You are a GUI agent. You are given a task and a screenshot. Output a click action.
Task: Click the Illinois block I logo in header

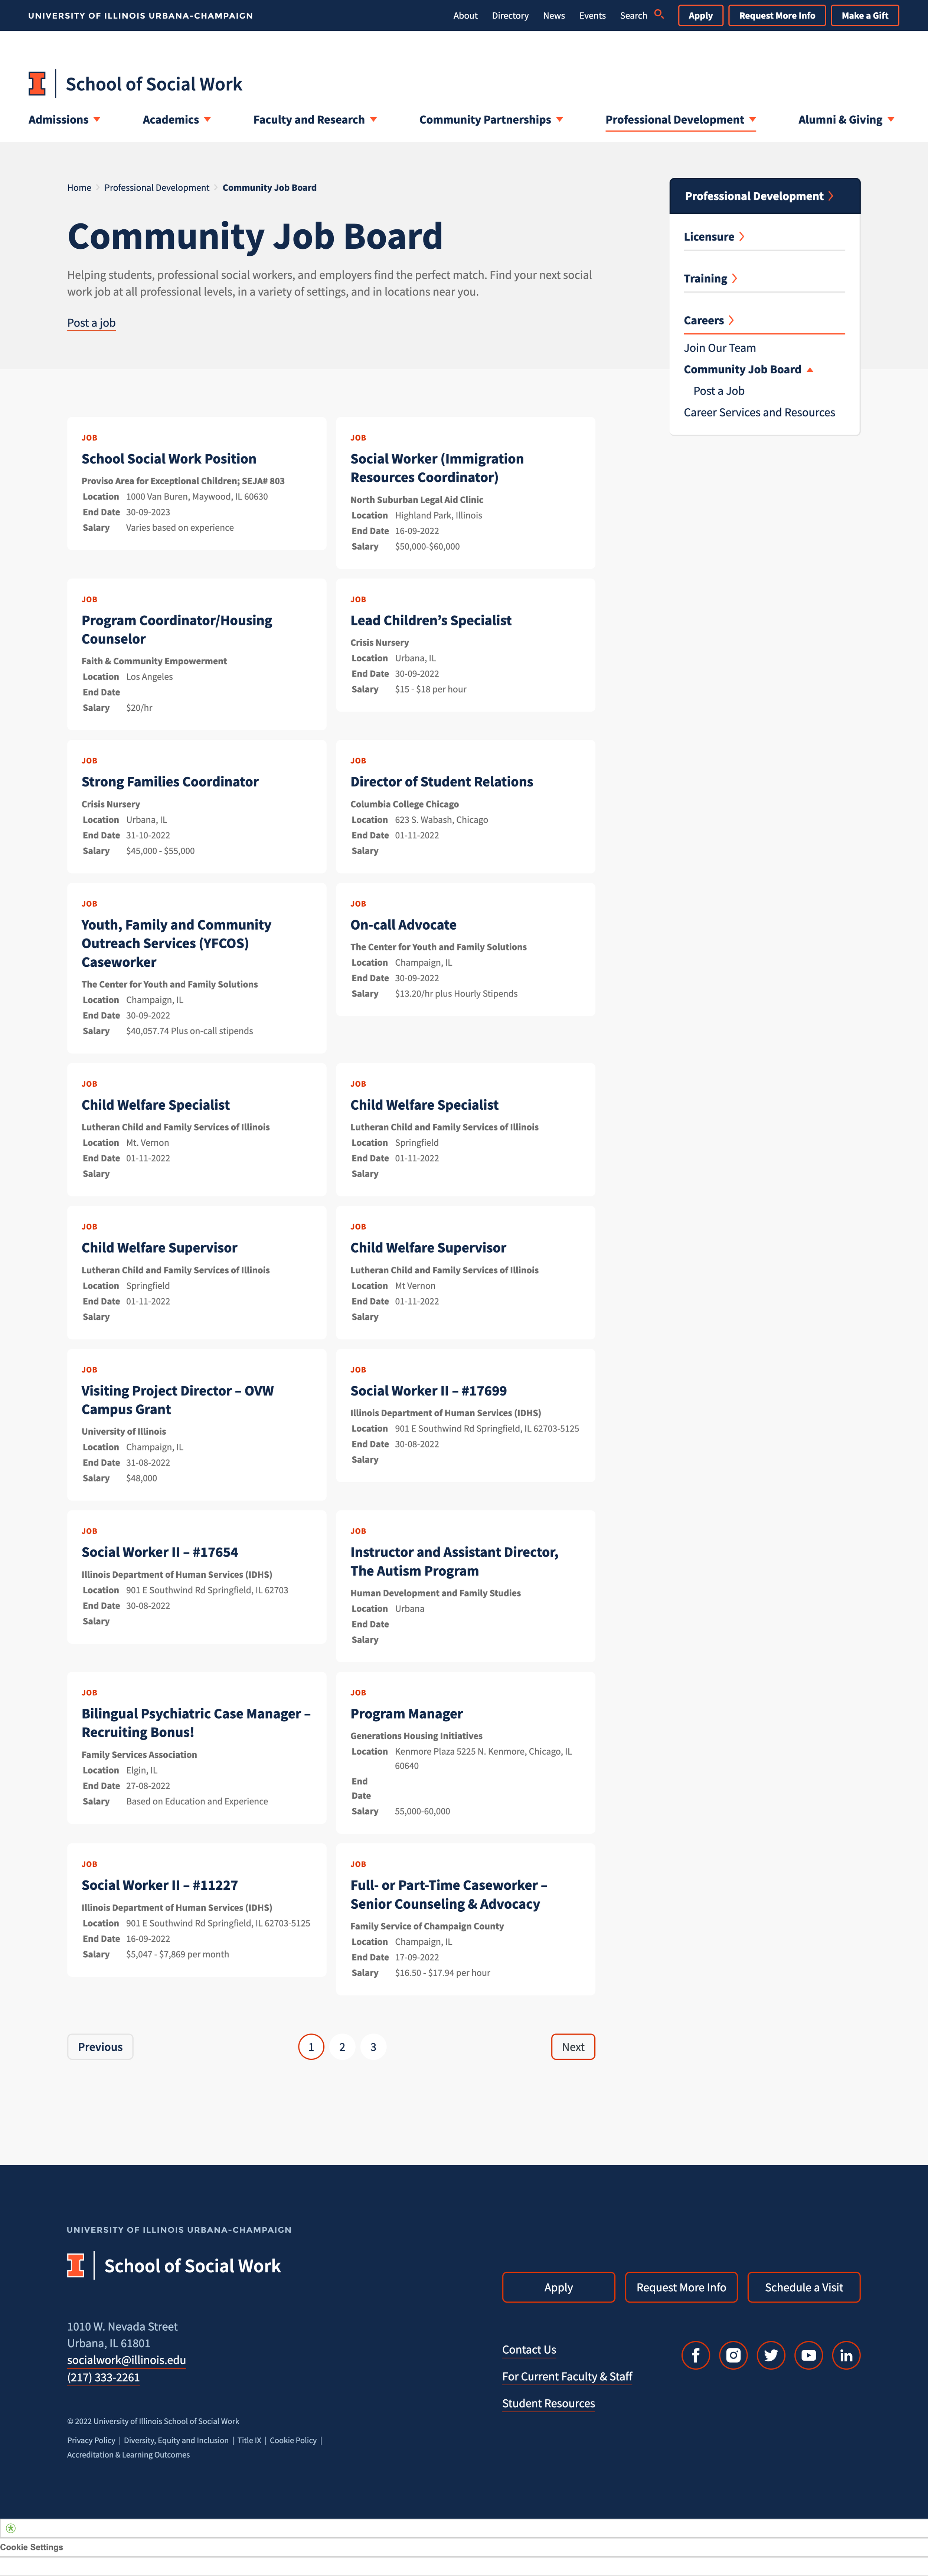[x=37, y=84]
